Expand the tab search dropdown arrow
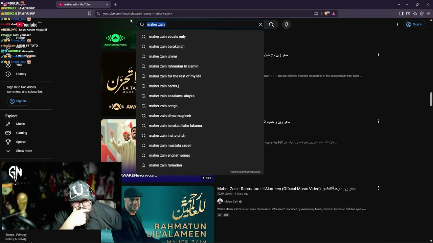 point(399,4)
